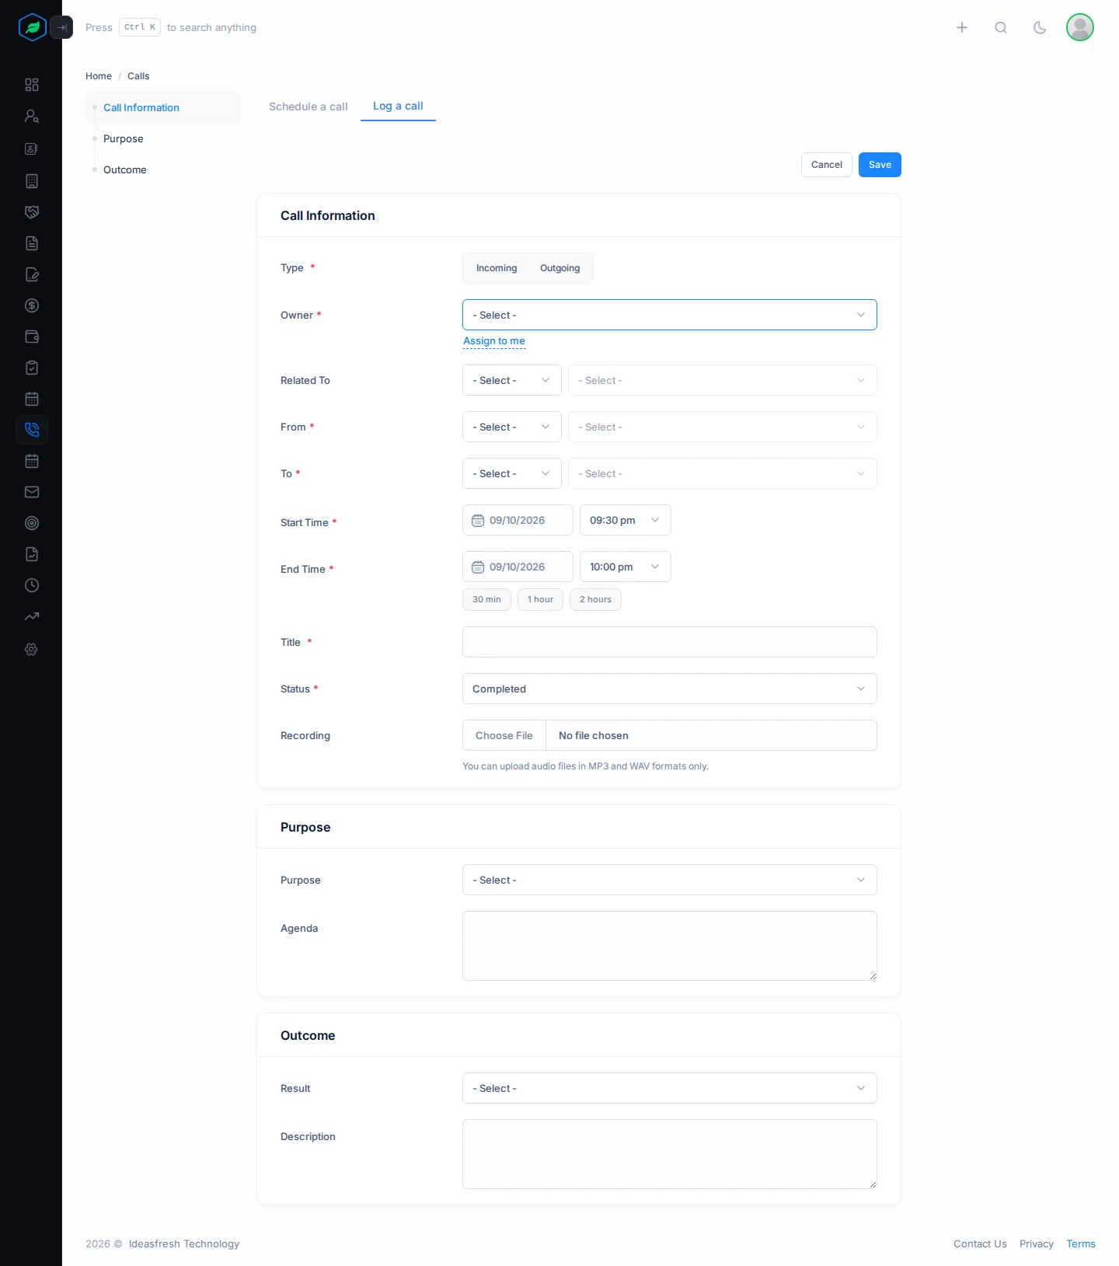This screenshot has height=1266, width=1119.
Task: Switch to the Schedule a call tab
Action: coord(309,106)
